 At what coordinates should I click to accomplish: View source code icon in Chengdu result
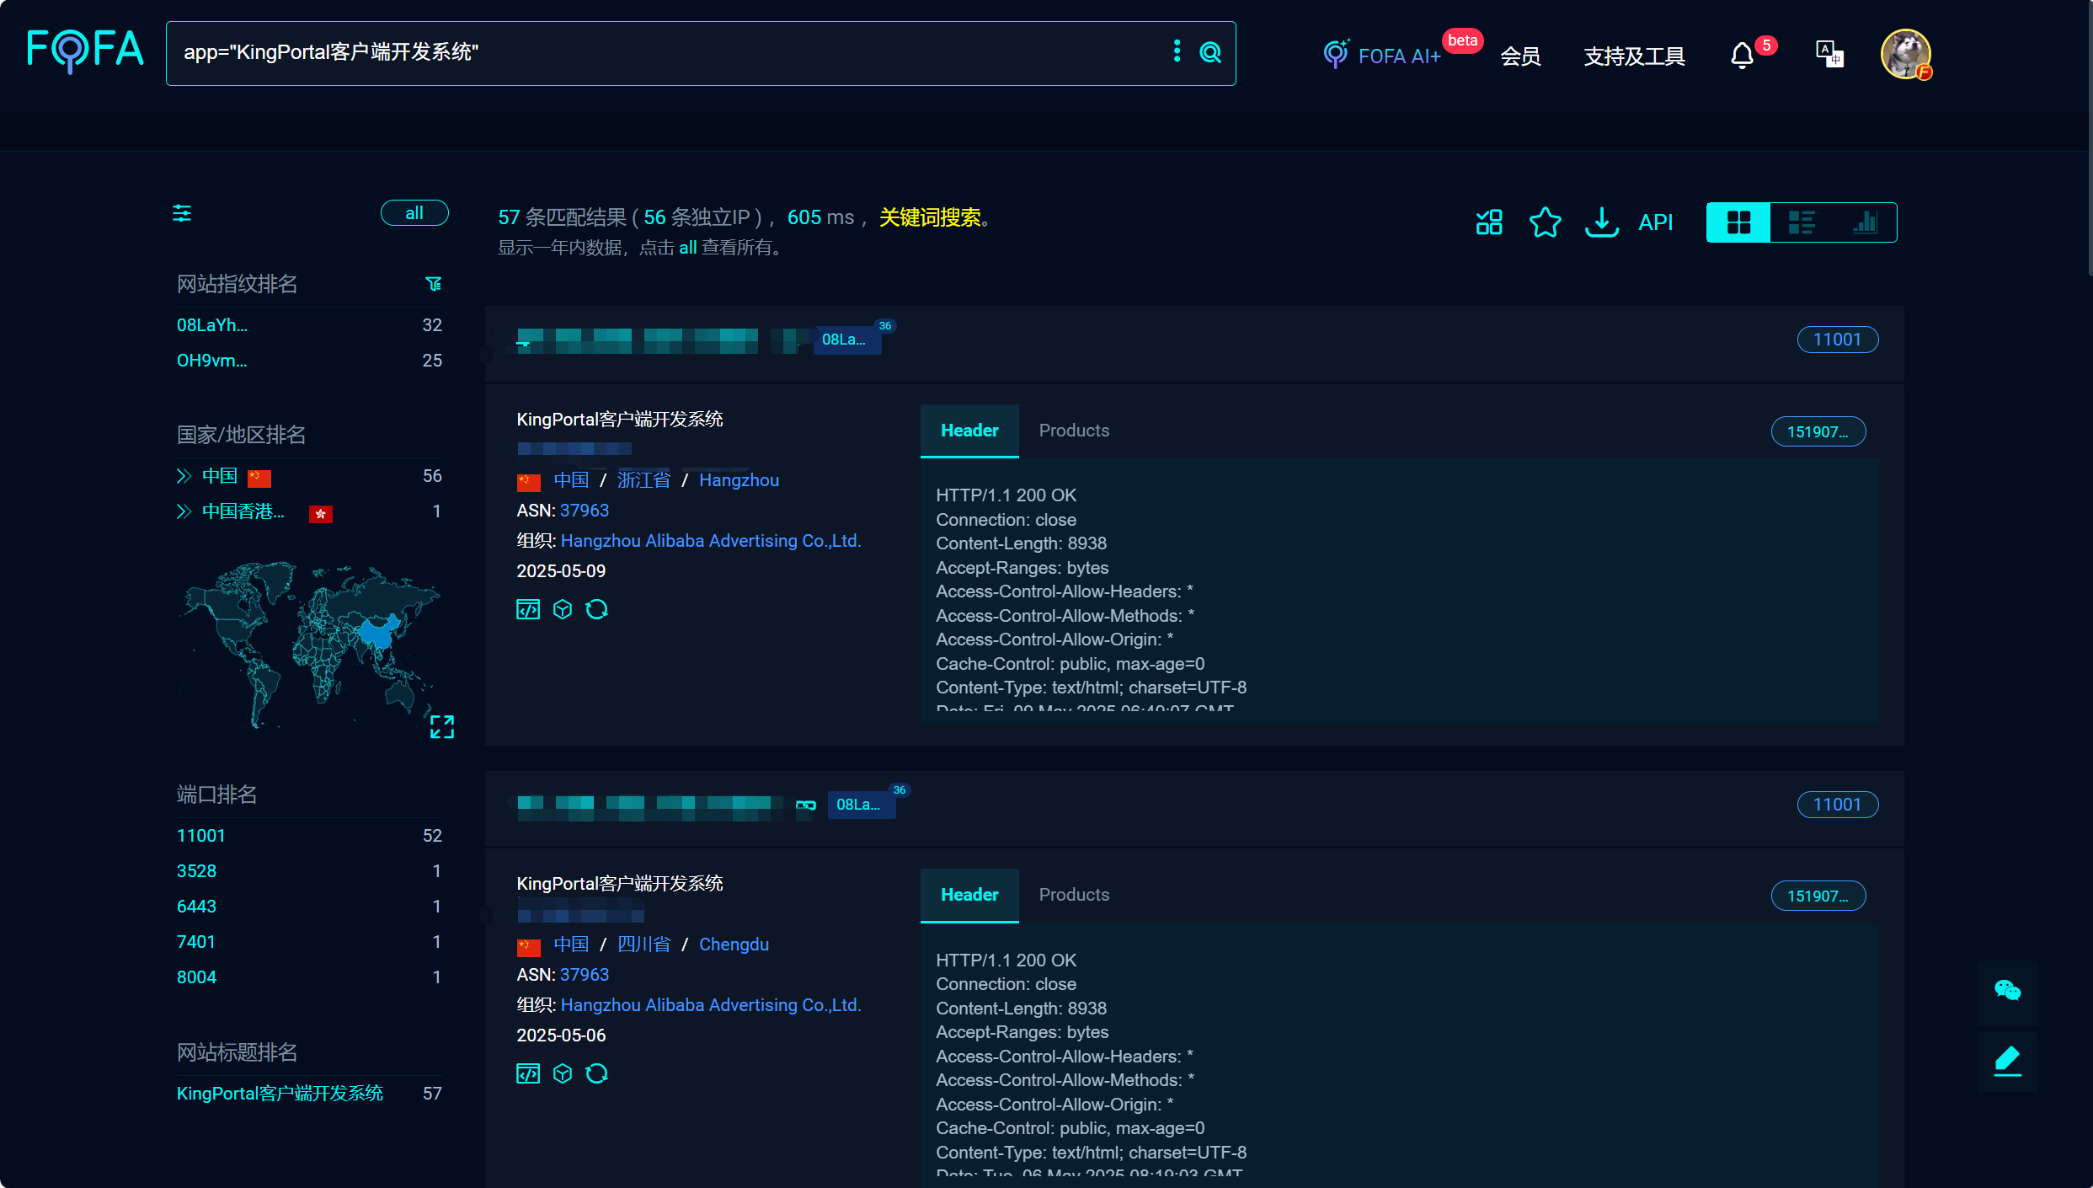click(x=528, y=1073)
